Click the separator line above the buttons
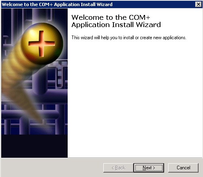 pyautogui.click(x=102, y=158)
